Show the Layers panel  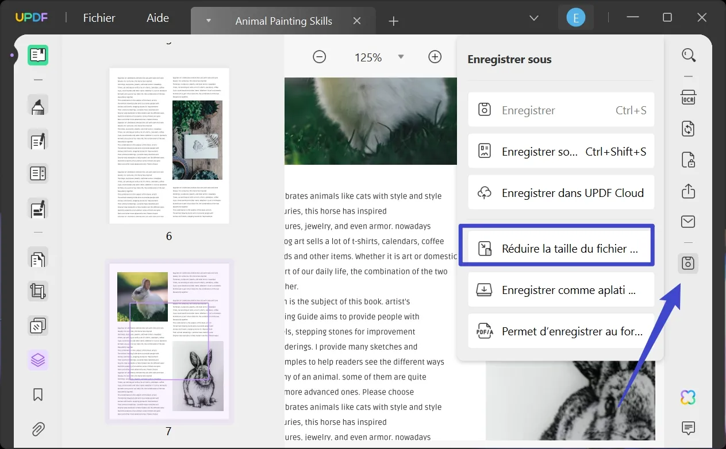pos(38,360)
